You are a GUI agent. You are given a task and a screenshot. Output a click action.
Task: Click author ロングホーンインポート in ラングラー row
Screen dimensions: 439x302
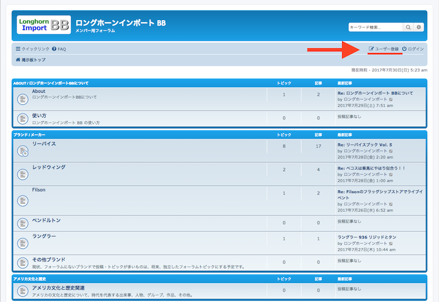click(365, 243)
